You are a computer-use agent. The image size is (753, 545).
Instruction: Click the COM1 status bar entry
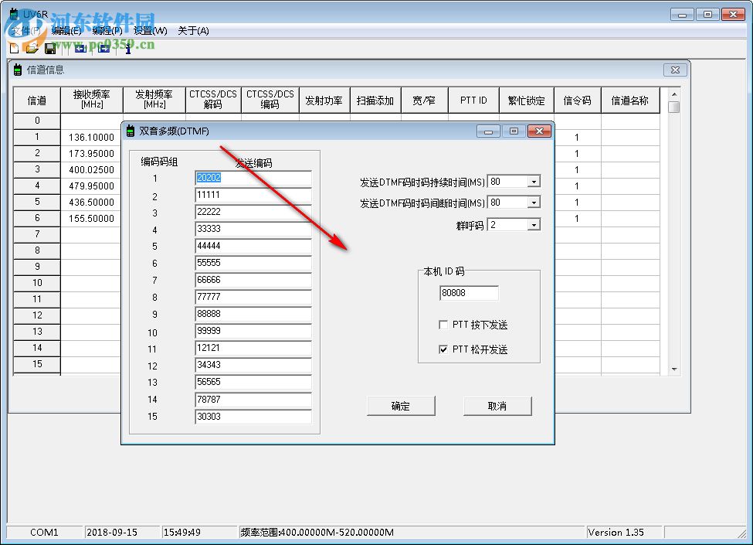[x=44, y=532]
